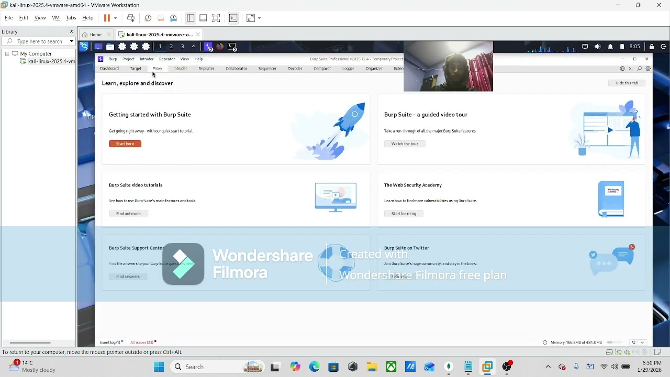Open the Project menu in Burp Suite
Image resolution: width=670 pixels, height=377 pixels.
[128, 59]
